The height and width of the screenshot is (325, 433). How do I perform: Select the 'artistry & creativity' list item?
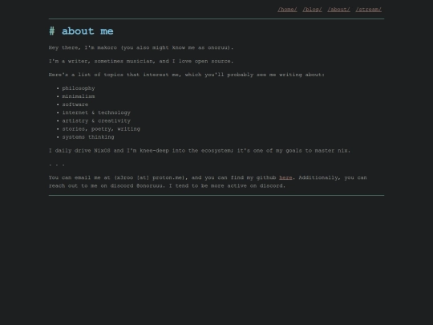tap(96, 120)
